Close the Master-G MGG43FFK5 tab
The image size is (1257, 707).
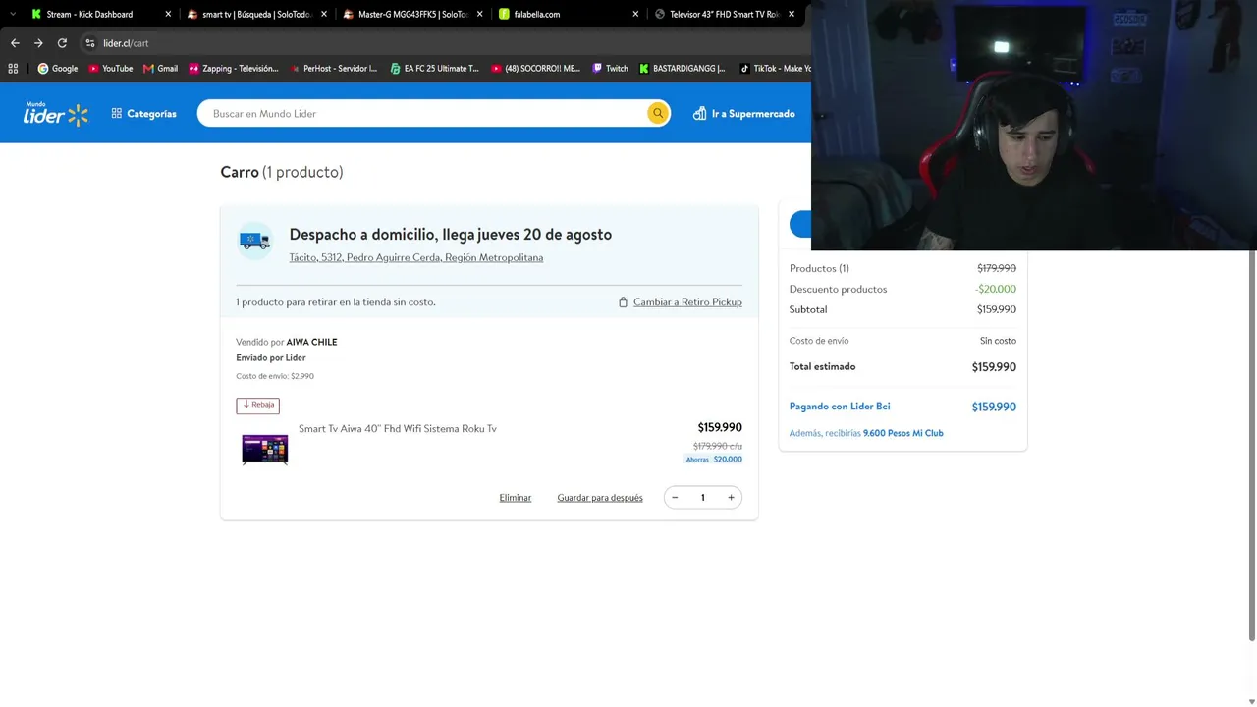[479, 15]
